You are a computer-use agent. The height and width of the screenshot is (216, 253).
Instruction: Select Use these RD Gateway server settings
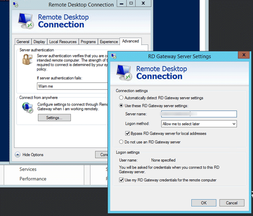121,106
